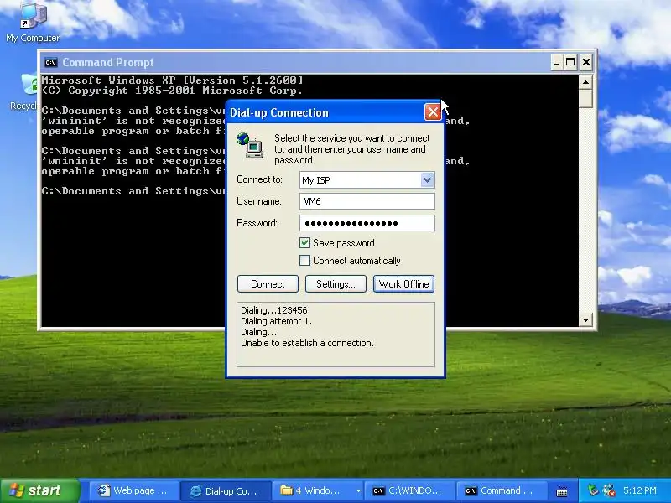This screenshot has width=671, height=503.
Task: Click Command Prompt scrollbar thumb
Action: 585,98
